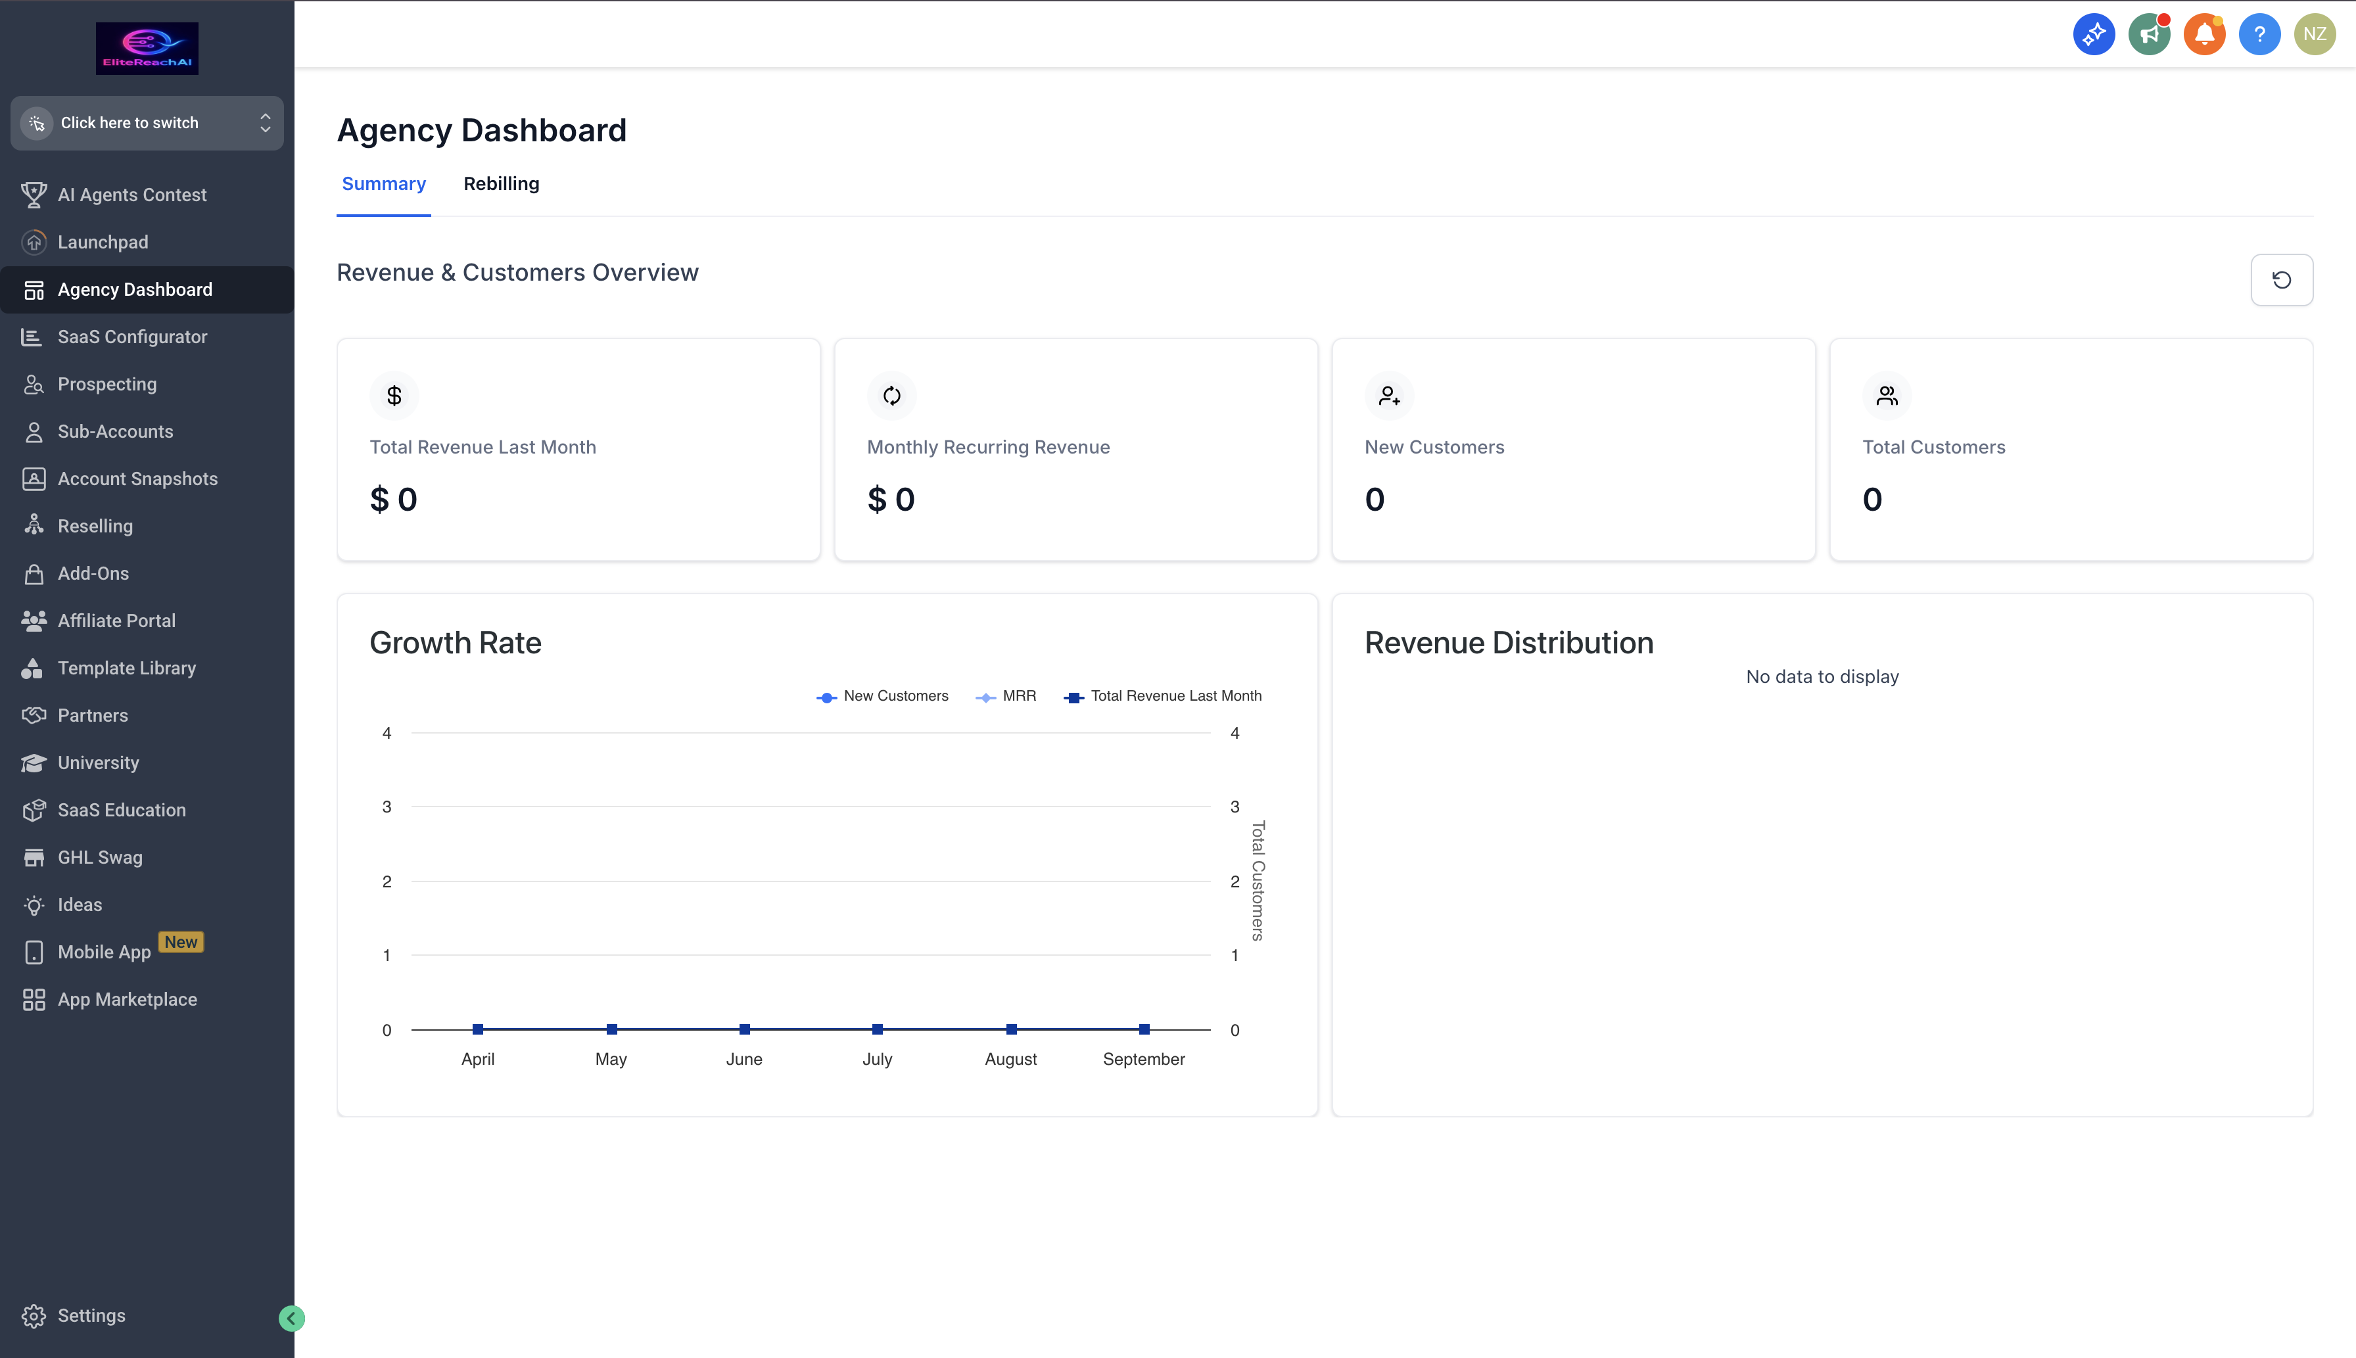
Task: Open the Sub-Accounts page
Action: click(115, 432)
